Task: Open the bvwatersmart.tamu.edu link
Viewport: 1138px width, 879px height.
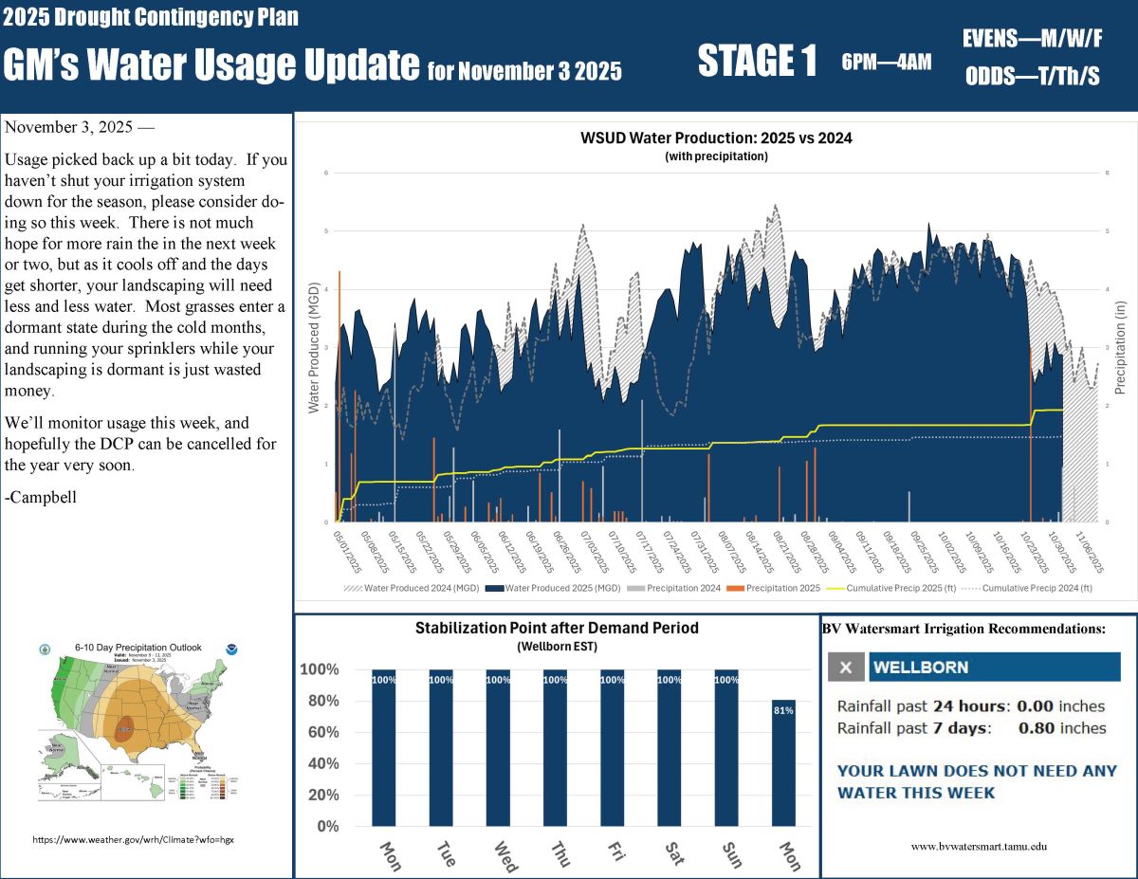Action: [x=979, y=846]
